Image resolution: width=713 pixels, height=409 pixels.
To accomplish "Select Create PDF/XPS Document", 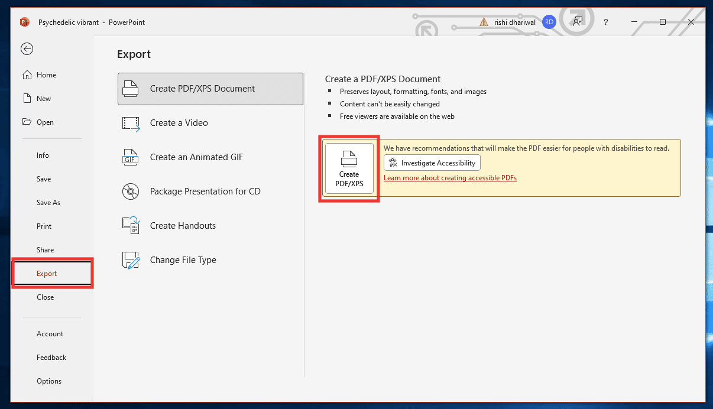I will pyautogui.click(x=201, y=88).
